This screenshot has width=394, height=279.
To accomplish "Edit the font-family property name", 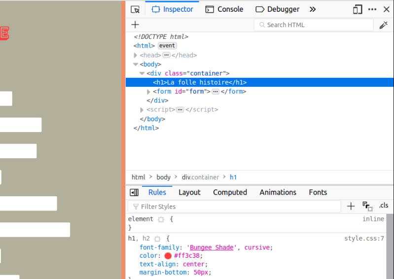I will point(159,247).
